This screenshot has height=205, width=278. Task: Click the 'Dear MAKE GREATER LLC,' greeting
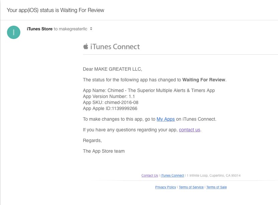[112, 69]
